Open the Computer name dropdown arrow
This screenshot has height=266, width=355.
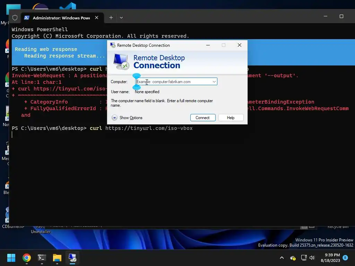pos(214,82)
